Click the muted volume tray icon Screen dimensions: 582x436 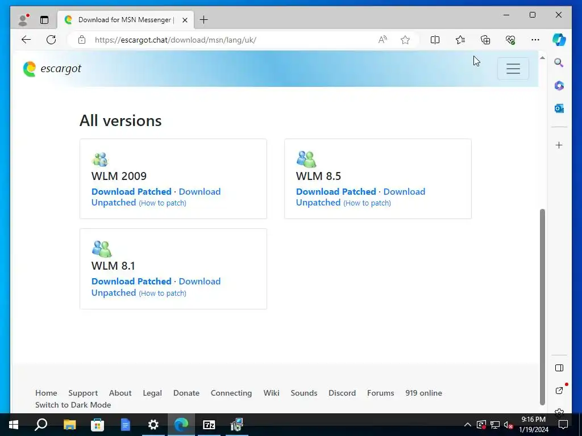coord(509,425)
